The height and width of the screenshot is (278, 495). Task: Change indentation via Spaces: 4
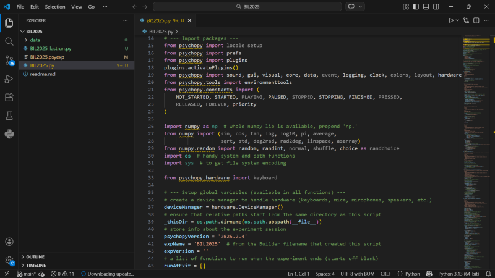pyautogui.click(x=325, y=274)
